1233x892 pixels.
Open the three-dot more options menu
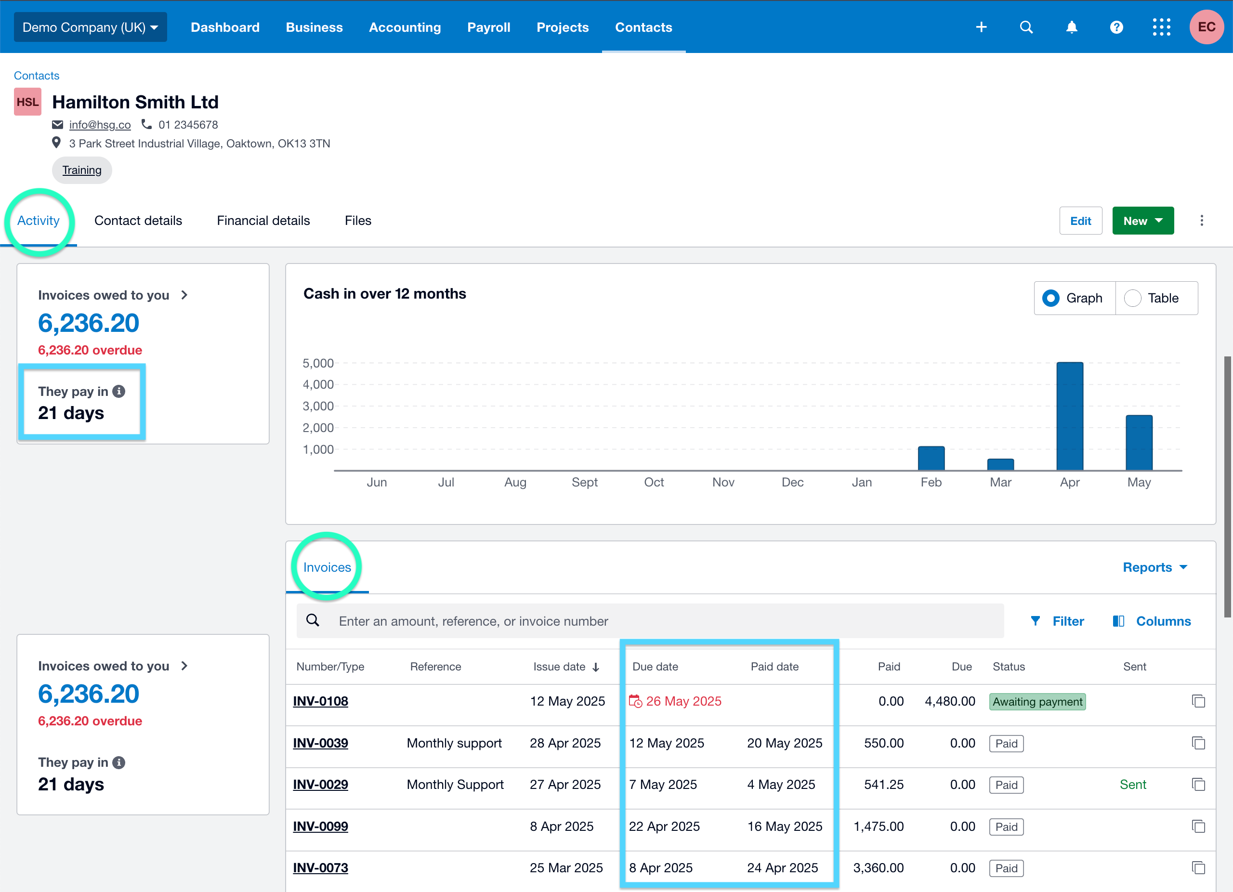pyautogui.click(x=1202, y=221)
